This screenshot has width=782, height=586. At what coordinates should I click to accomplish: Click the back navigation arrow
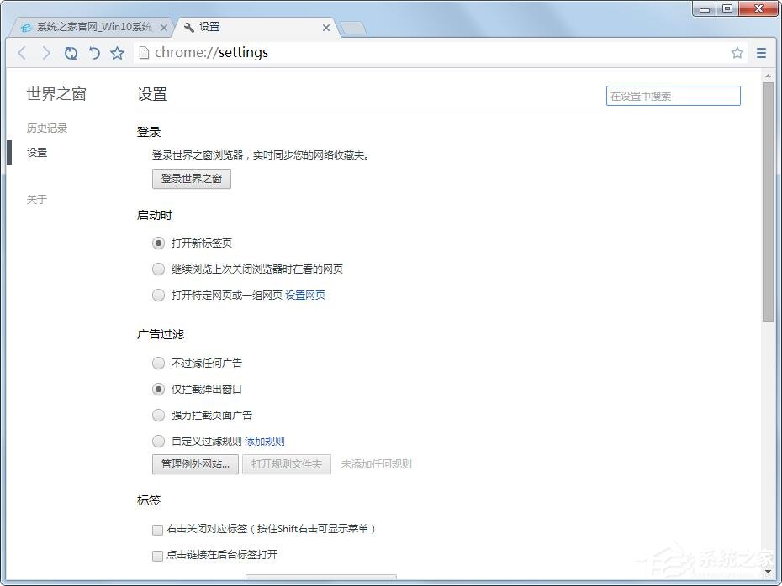pos(22,52)
